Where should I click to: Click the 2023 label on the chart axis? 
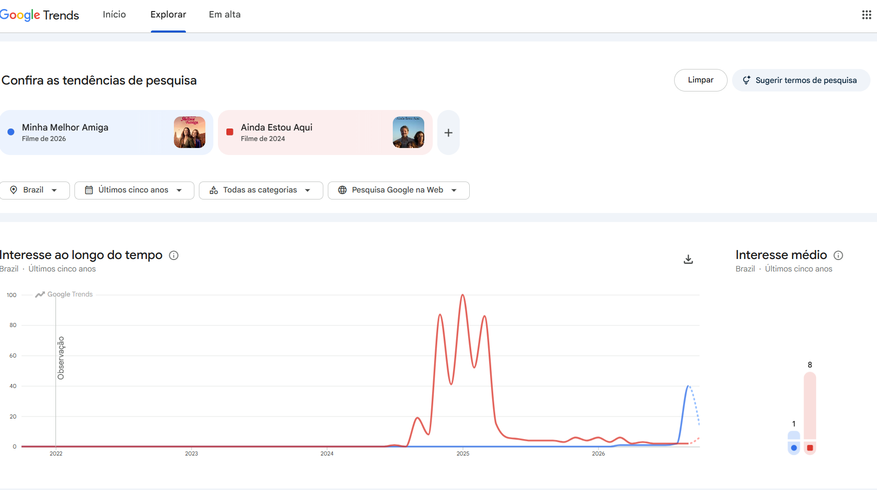191,453
